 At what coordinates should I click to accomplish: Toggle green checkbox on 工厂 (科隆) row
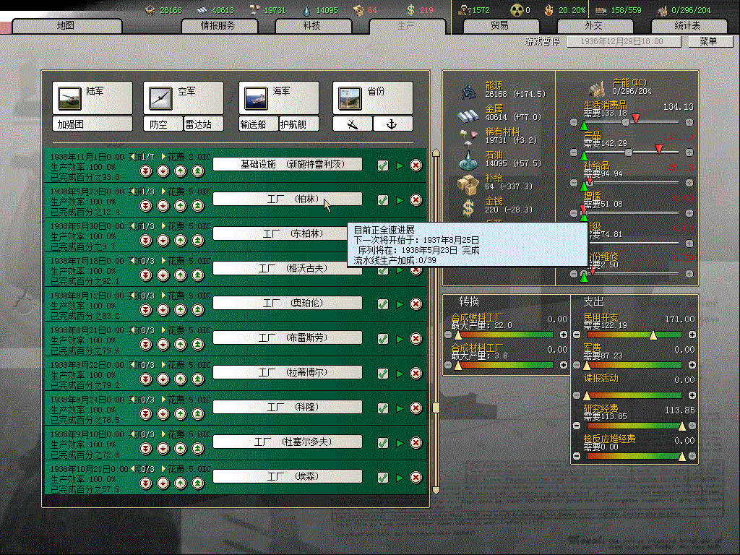pyautogui.click(x=383, y=408)
